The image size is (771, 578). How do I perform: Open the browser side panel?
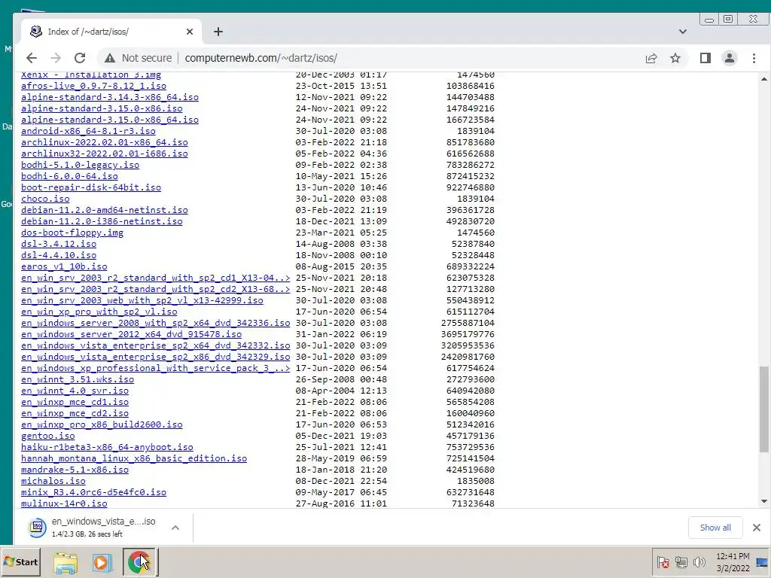point(705,58)
